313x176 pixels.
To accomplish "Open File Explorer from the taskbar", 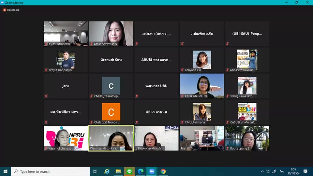I will [x=118, y=171].
